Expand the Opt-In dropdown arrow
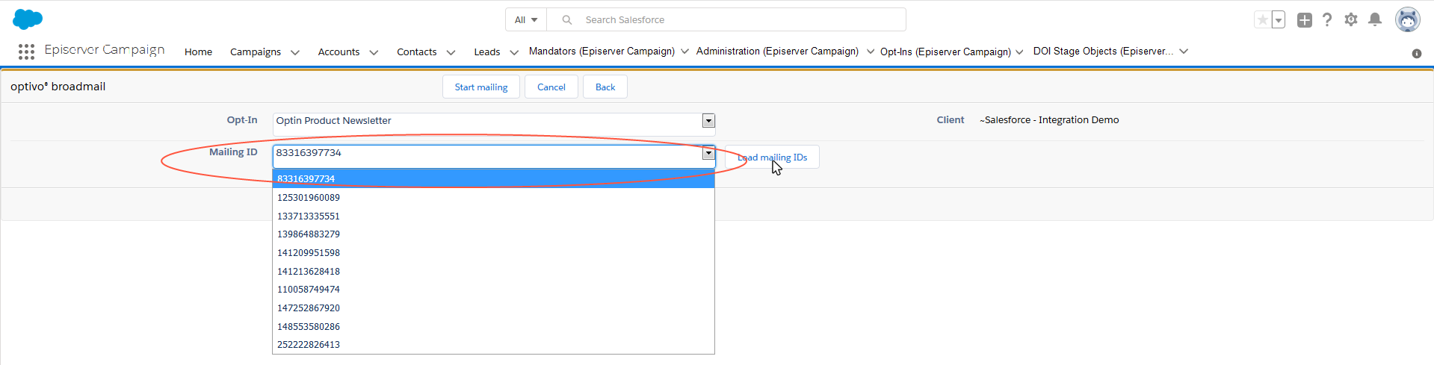This screenshot has height=365, width=1434. [x=708, y=121]
